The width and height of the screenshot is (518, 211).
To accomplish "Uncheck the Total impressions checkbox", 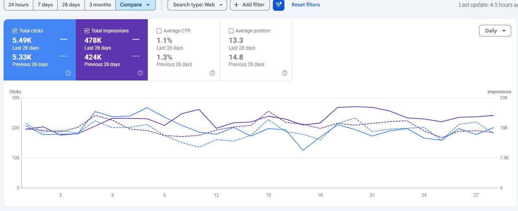I will pyautogui.click(x=87, y=31).
